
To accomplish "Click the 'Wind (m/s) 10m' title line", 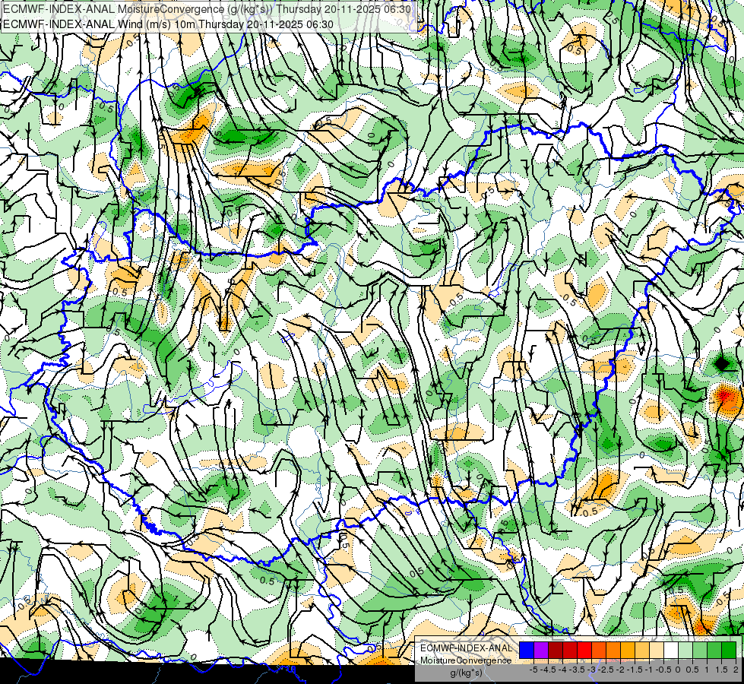I will coord(168,24).
